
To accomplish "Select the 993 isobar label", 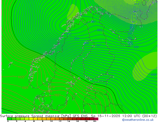I will 100,30.
